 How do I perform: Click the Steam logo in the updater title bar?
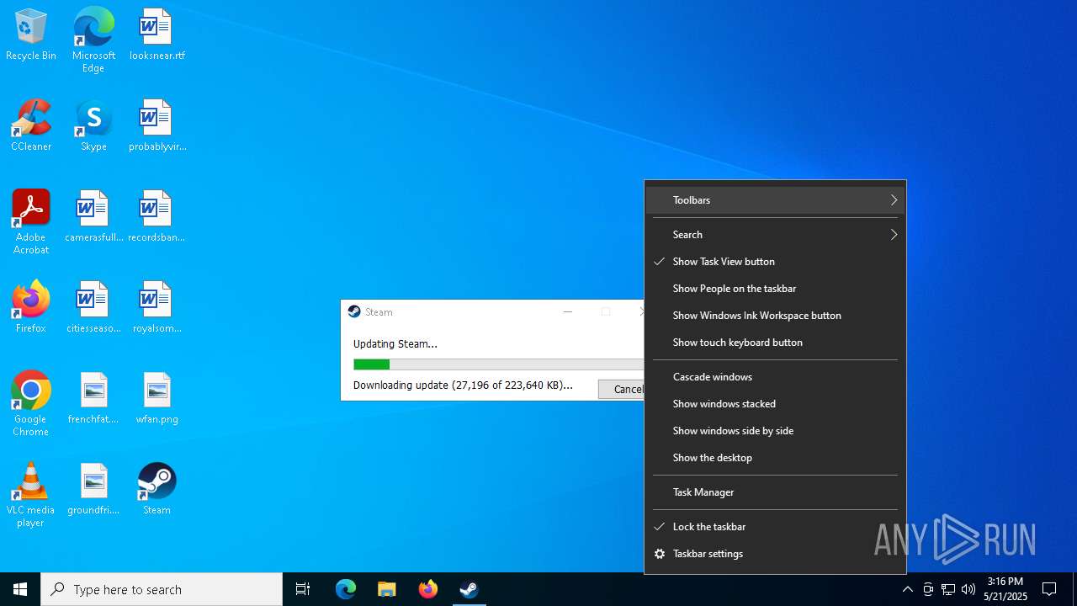(354, 311)
